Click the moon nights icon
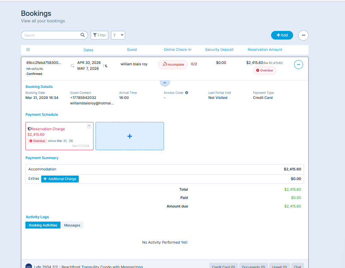 tap(107, 66)
